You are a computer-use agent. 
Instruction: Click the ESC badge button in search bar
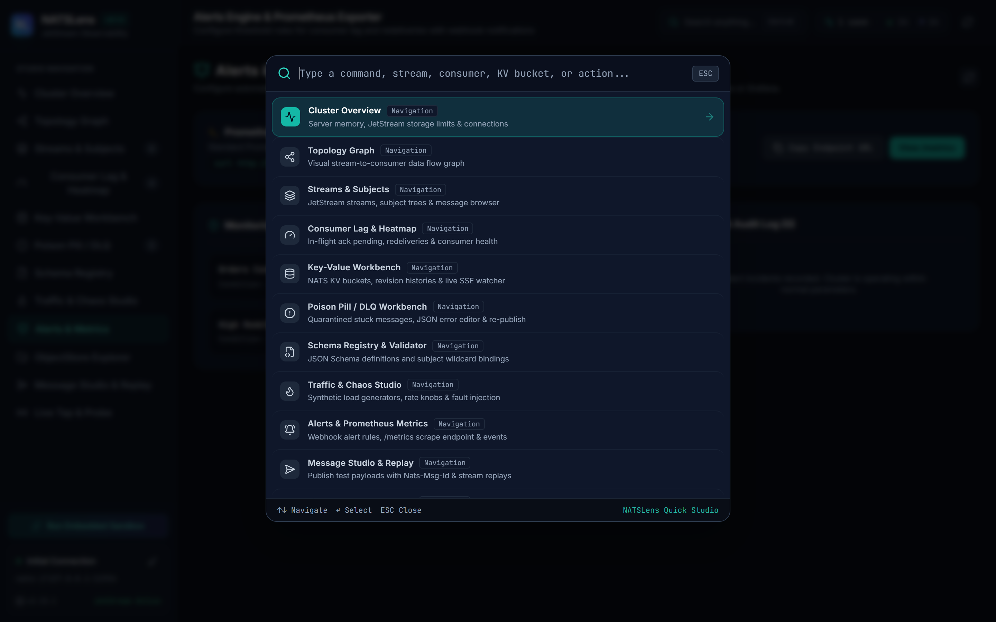coord(705,73)
